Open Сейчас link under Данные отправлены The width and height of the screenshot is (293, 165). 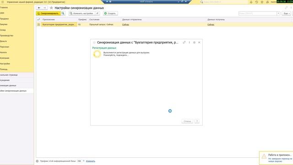click(125, 24)
